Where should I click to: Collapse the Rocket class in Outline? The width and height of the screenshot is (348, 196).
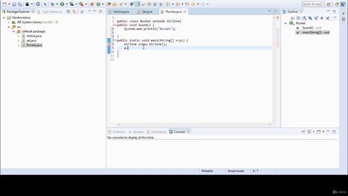(285, 23)
